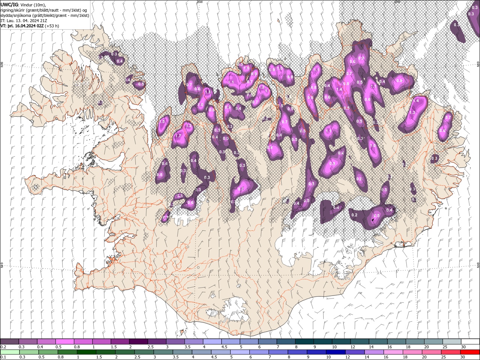Click the 1.3 snowfall value in the northeast
The image size is (480, 360).
tap(412, 112)
